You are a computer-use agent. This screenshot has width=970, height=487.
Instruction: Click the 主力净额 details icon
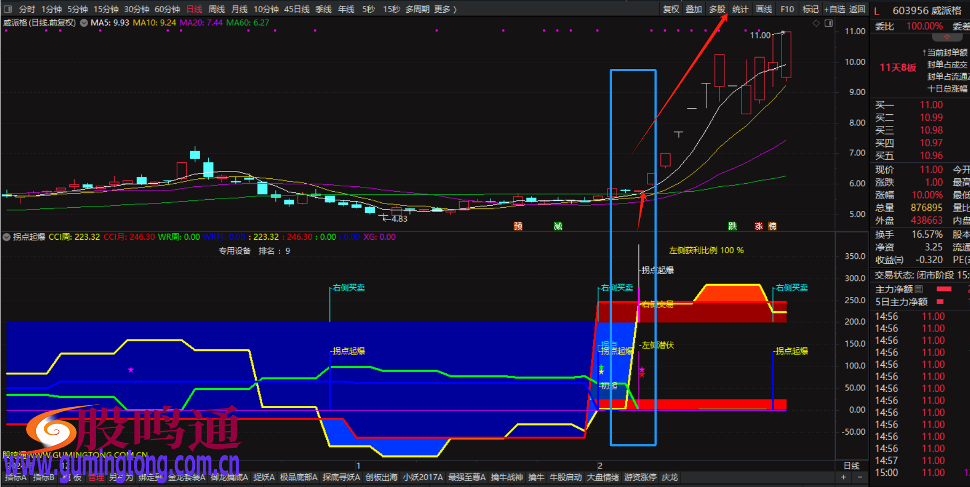pyautogui.click(x=919, y=289)
